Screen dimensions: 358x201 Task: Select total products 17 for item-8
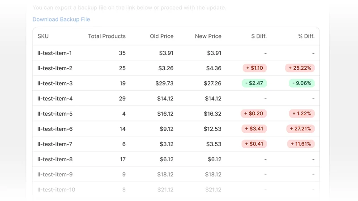123,159
